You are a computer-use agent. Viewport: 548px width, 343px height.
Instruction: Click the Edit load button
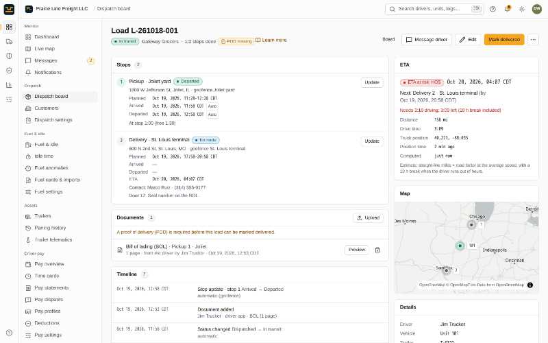[x=468, y=40]
